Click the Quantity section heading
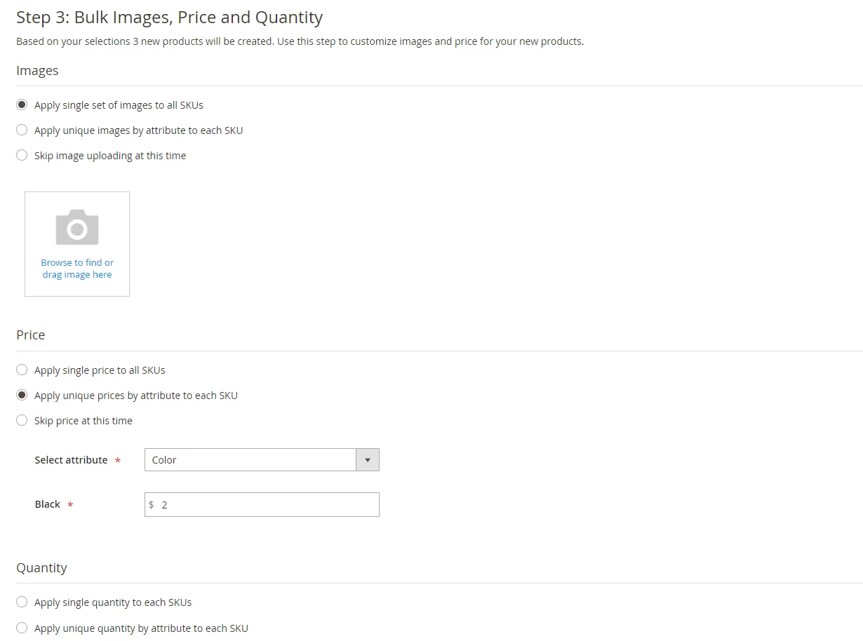Viewport: 863px width, 641px height. click(x=41, y=567)
